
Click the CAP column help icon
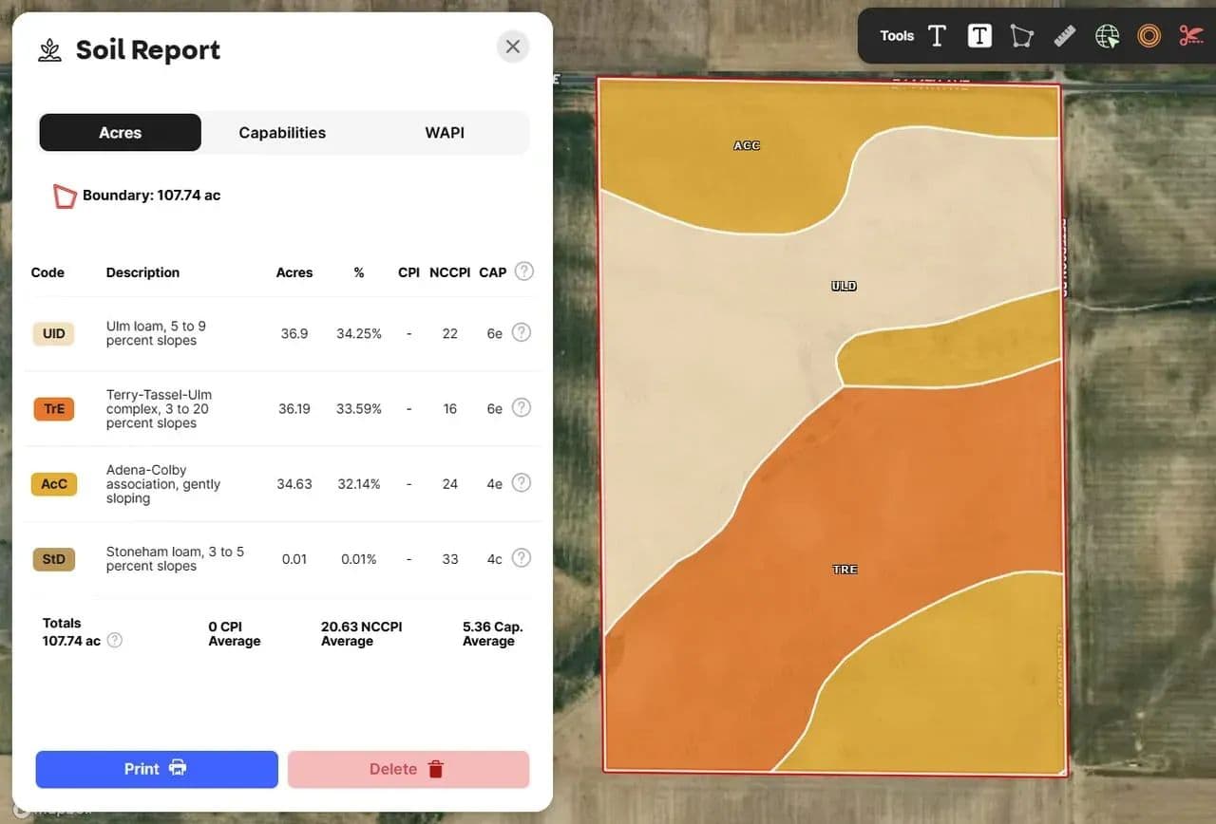(x=523, y=272)
